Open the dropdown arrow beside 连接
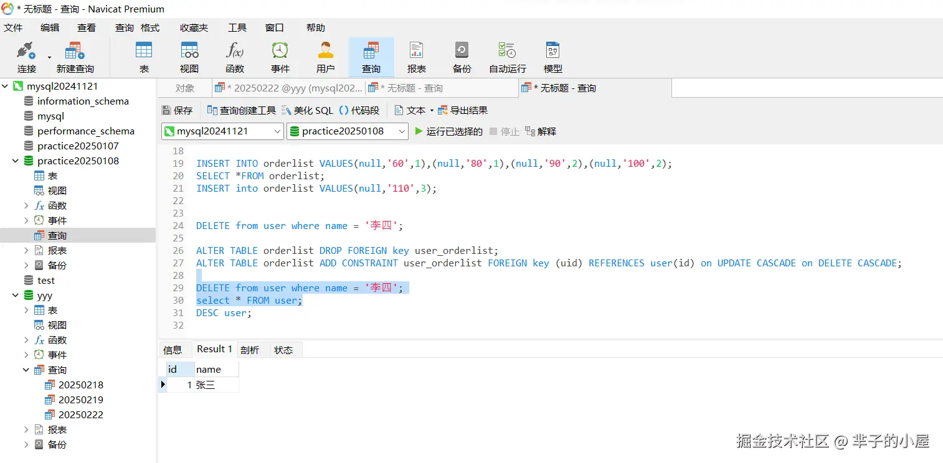This screenshot has height=463, width=943. (49, 57)
